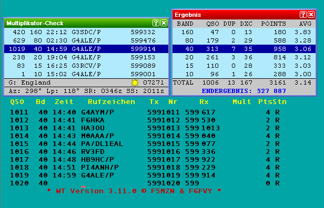The image size is (324, 208).
Task: Select the 15 band result row
Action: point(244,66)
